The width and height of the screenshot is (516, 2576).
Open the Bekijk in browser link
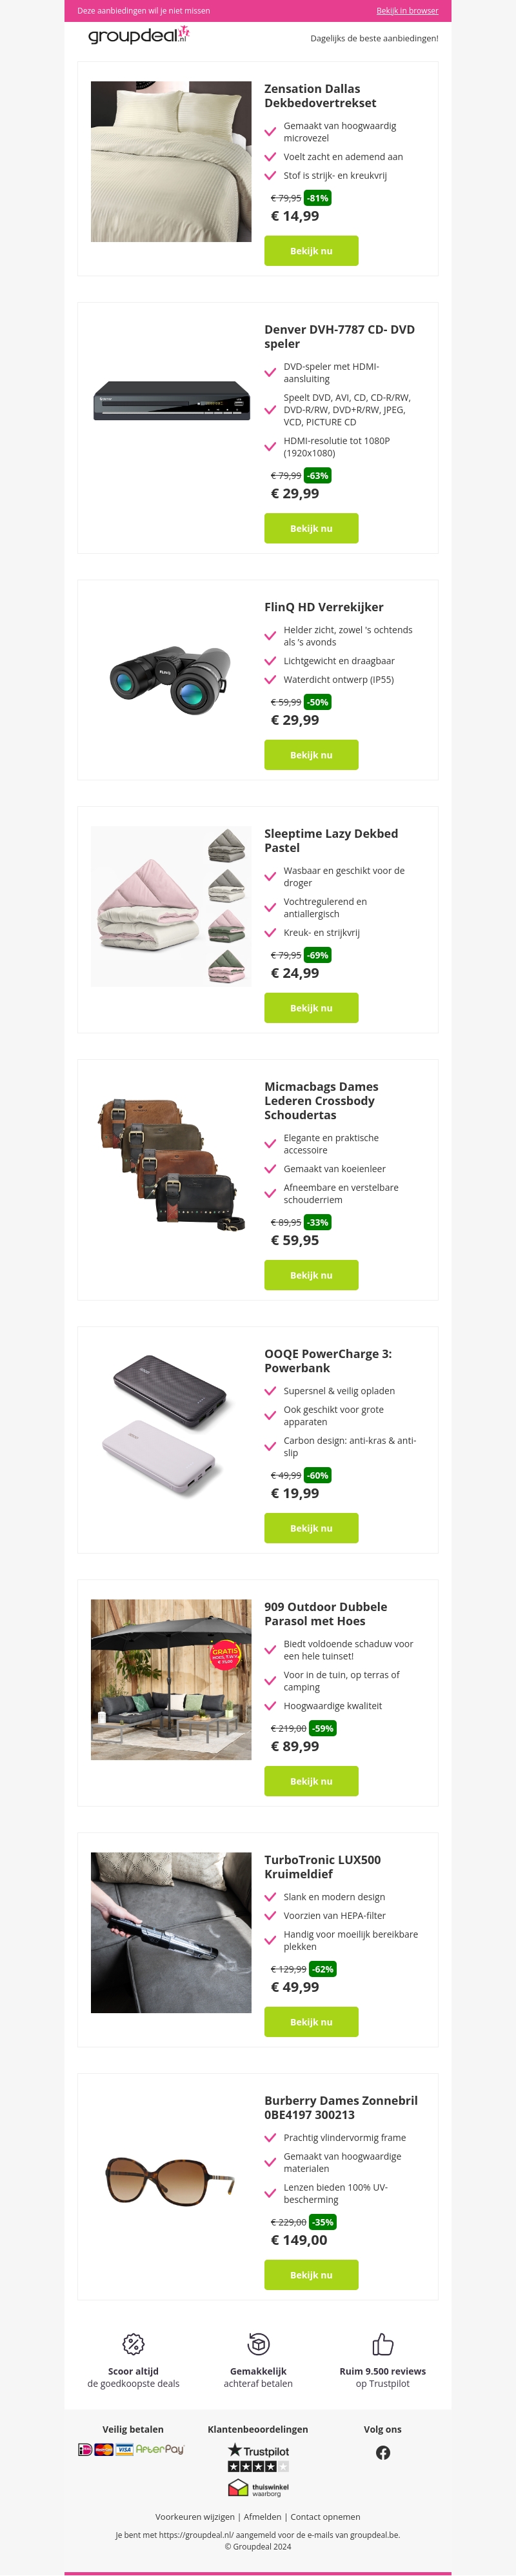click(407, 11)
